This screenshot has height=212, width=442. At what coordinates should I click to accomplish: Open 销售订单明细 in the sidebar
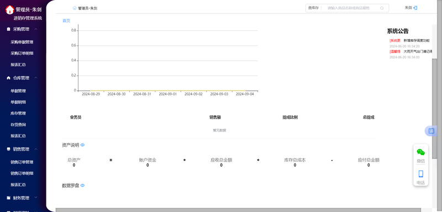[22, 173]
